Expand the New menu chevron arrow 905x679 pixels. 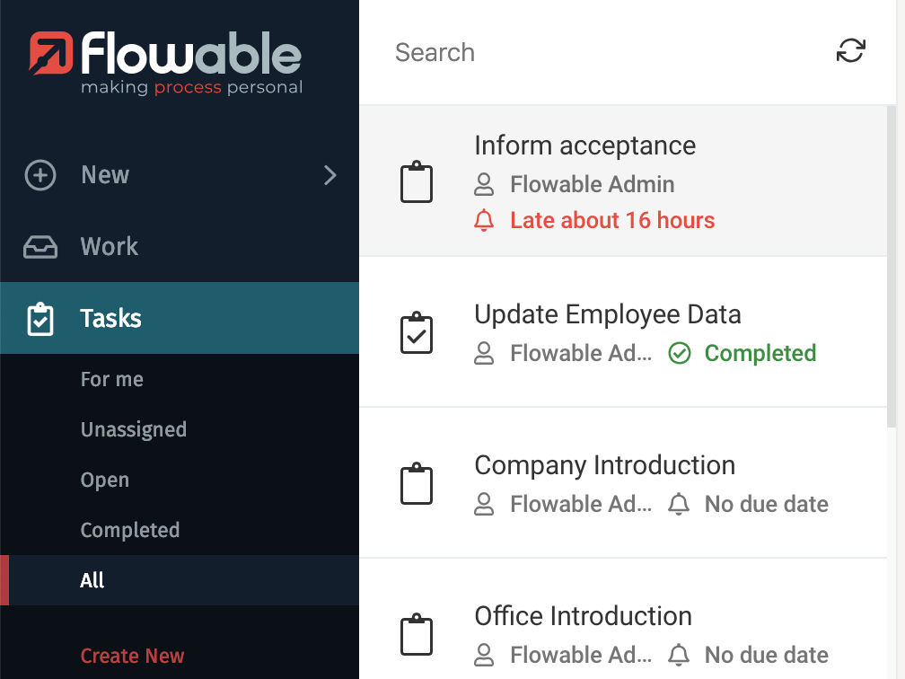click(x=330, y=175)
